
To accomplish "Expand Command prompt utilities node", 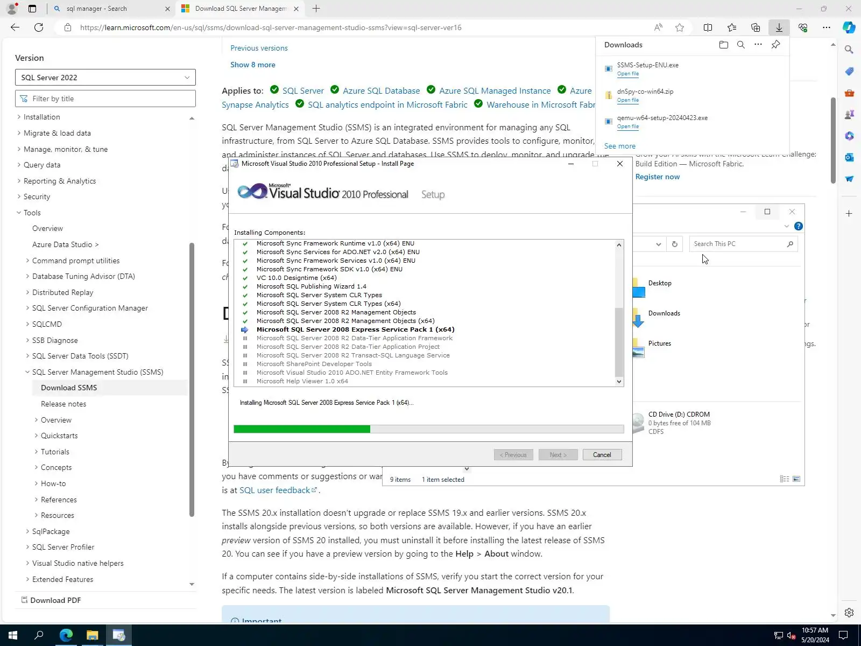I will [x=27, y=261].
